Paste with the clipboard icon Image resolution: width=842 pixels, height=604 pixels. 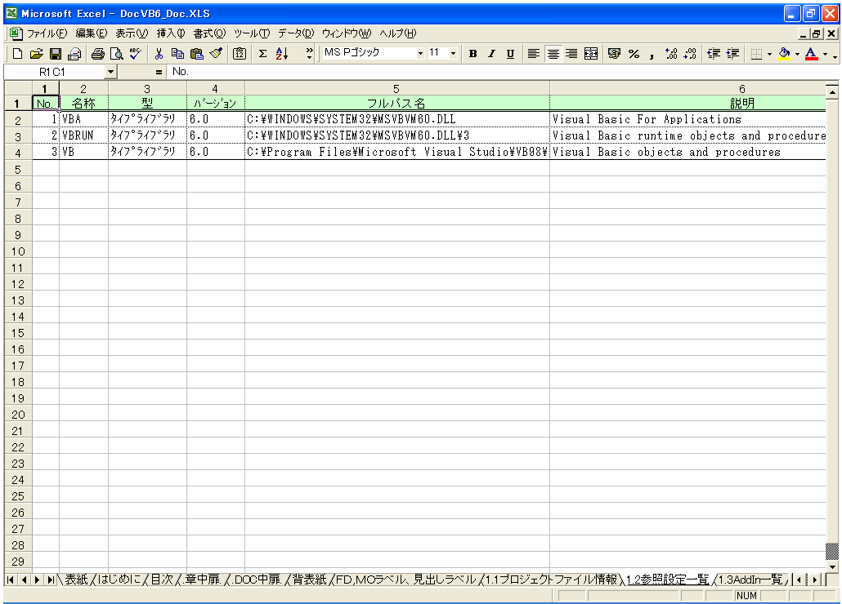(x=196, y=54)
